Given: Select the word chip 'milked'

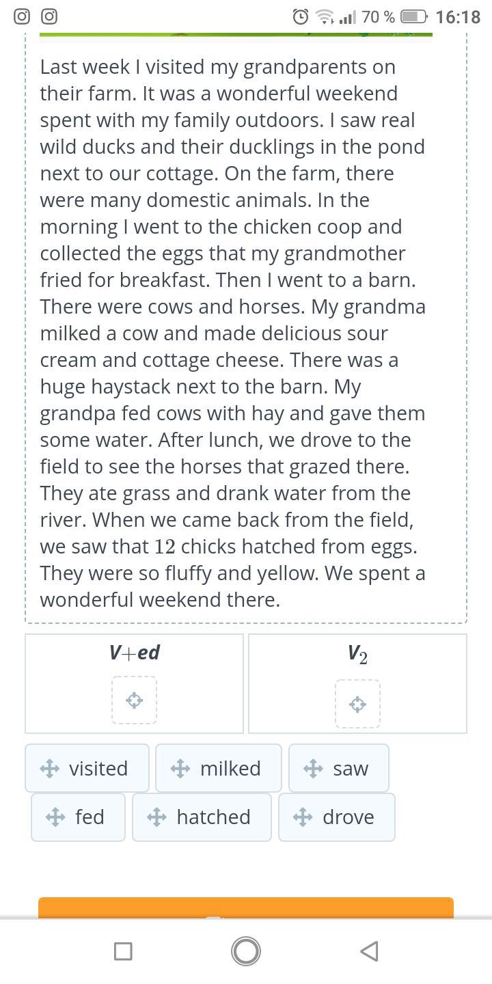Looking at the screenshot, I should (x=219, y=769).
